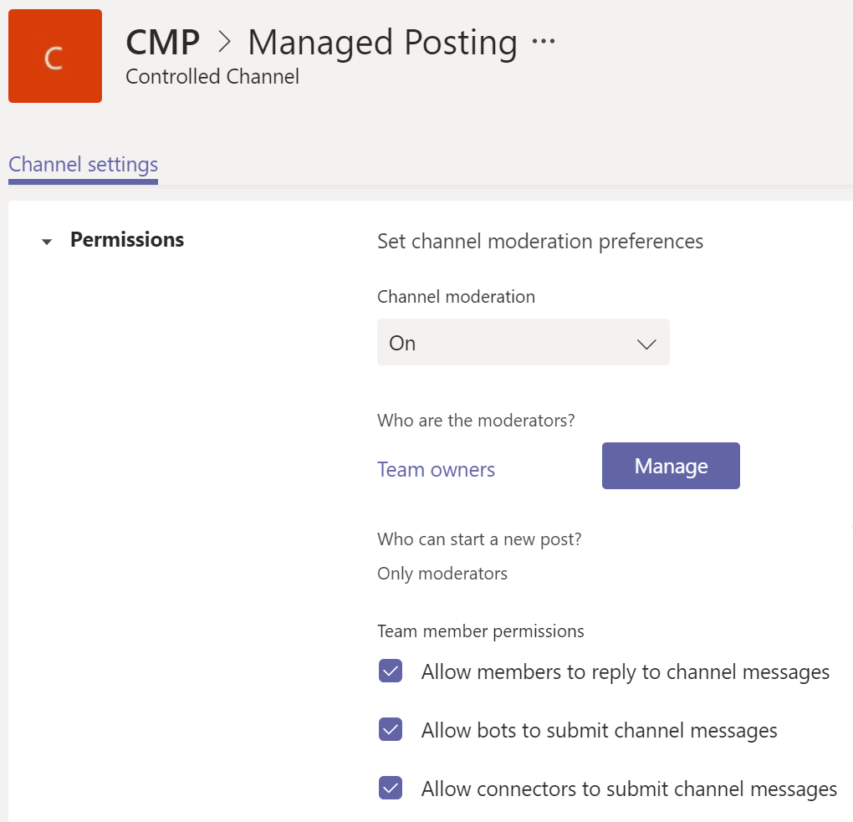Collapse the Permissions section triangle
Image resolution: width=853 pixels, height=822 pixels.
[x=47, y=242]
